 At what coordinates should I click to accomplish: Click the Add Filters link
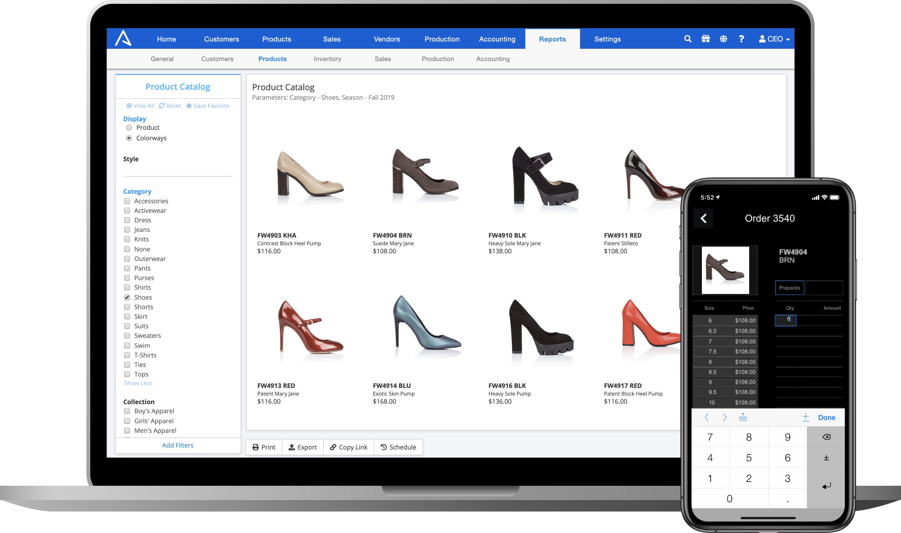pyautogui.click(x=178, y=445)
